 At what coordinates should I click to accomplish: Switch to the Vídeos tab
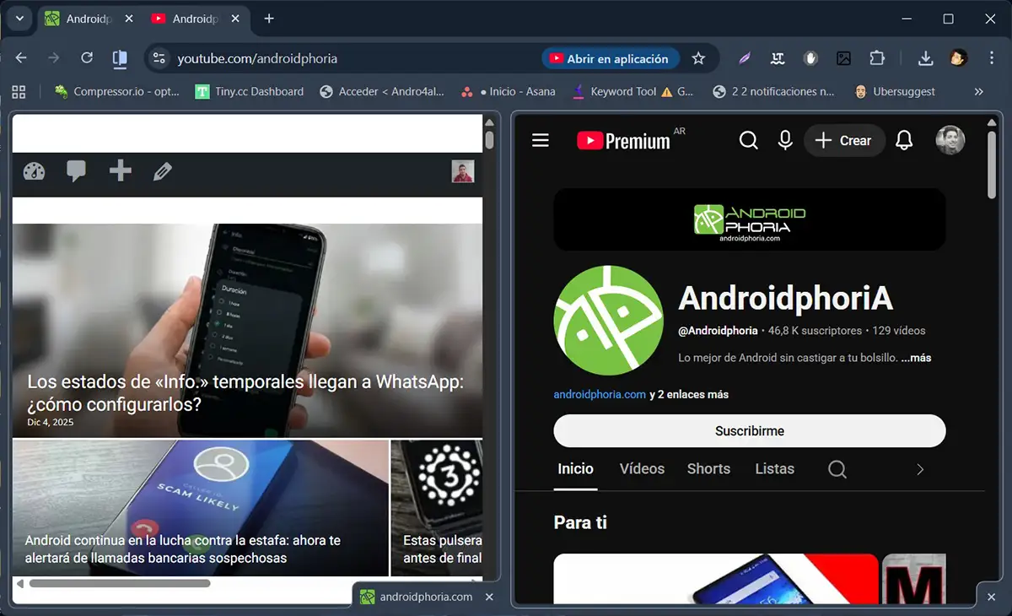point(641,469)
